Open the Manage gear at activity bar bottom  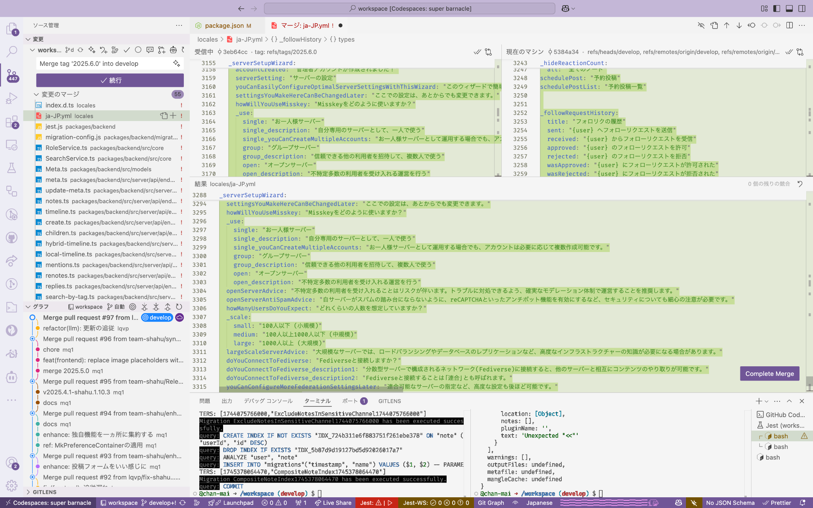12,485
